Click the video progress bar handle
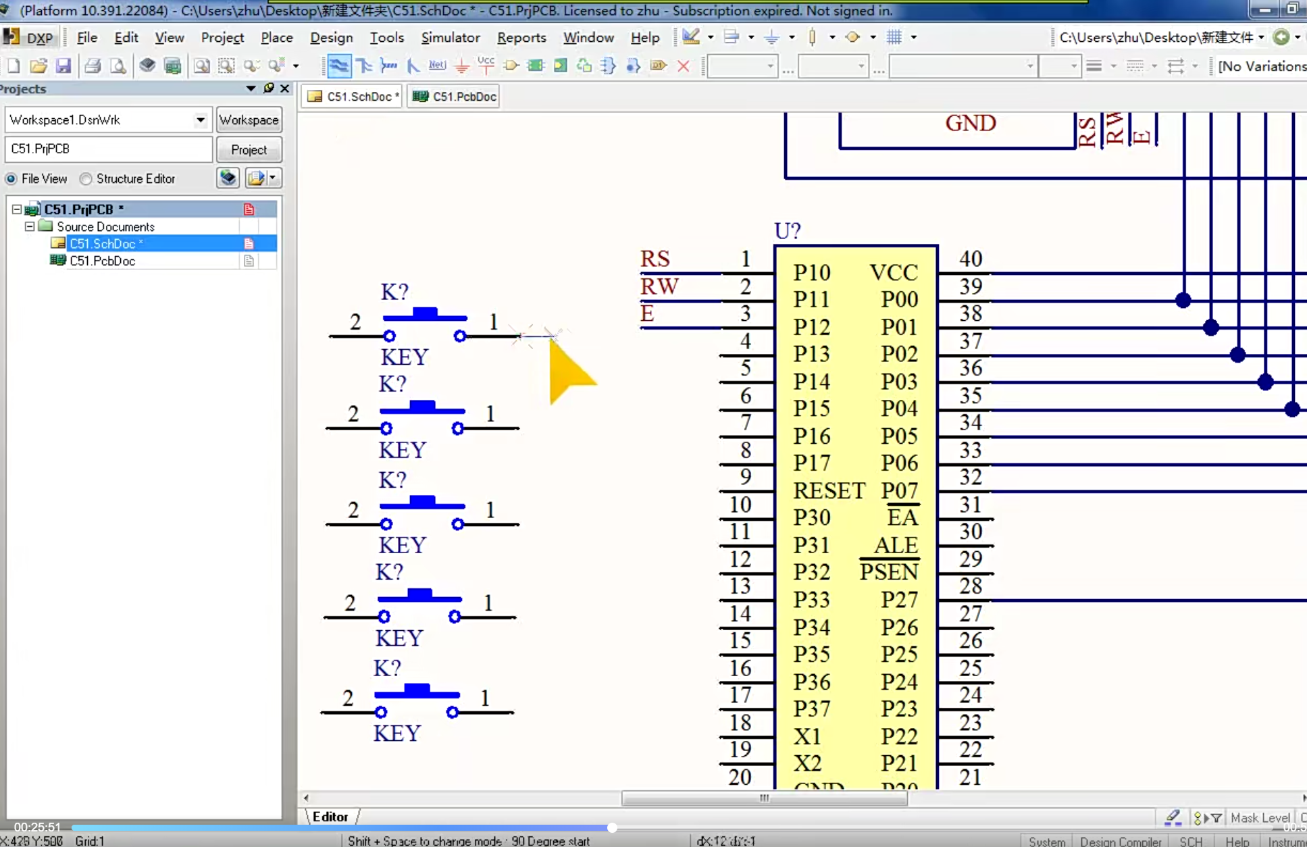Image resolution: width=1307 pixels, height=847 pixels. (x=612, y=827)
